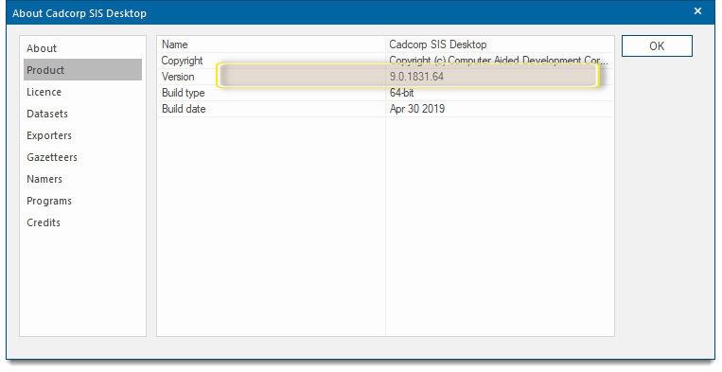Select the Build date property label

pos(184,109)
